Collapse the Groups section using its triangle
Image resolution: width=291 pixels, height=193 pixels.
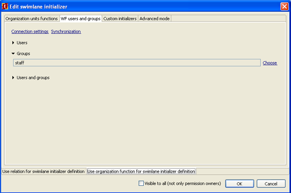coord(14,54)
